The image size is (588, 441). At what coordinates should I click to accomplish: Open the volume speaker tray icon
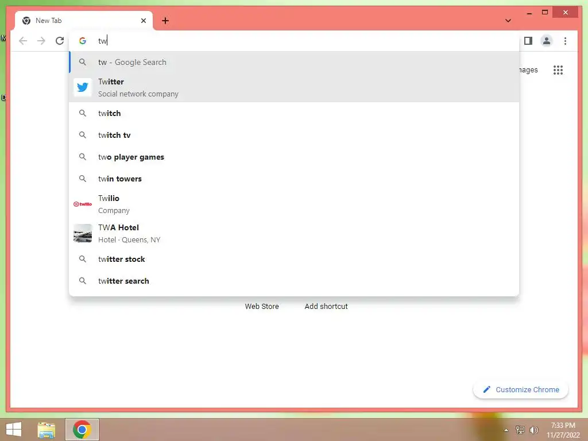(x=533, y=430)
